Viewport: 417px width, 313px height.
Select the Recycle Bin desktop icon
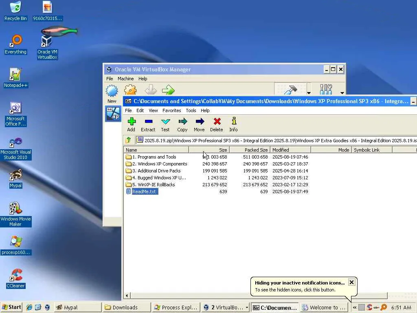(x=16, y=11)
